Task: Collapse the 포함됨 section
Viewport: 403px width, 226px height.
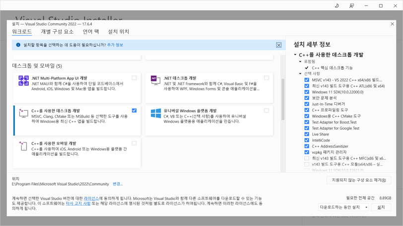Action: point(300,61)
